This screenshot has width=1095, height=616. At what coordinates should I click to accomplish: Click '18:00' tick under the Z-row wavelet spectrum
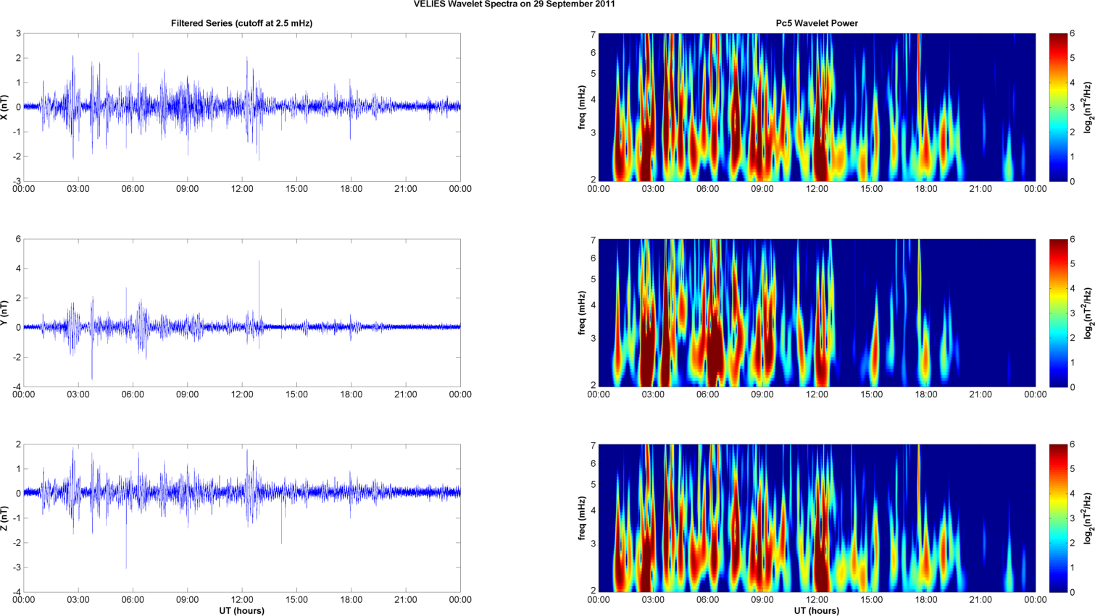click(926, 600)
